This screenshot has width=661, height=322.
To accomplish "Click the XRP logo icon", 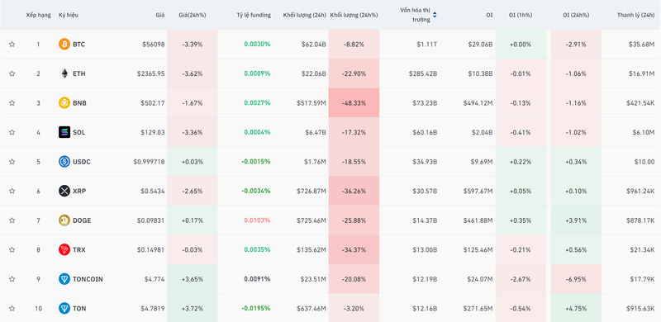I will [x=64, y=191].
